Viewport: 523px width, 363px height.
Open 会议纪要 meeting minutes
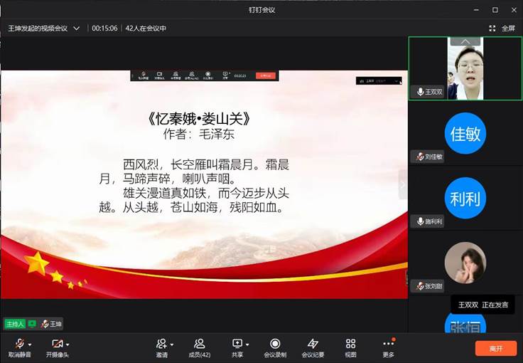[x=313, y=344]
